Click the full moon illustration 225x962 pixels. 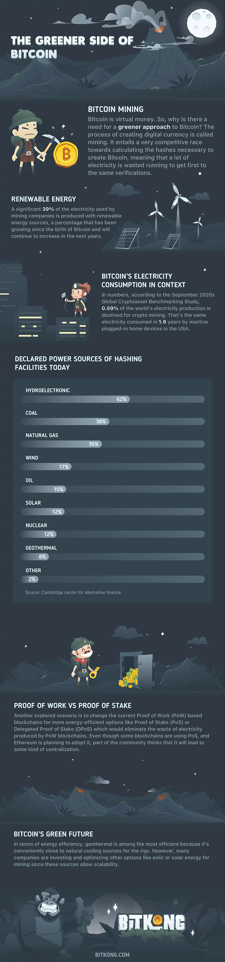pos(201,23)
